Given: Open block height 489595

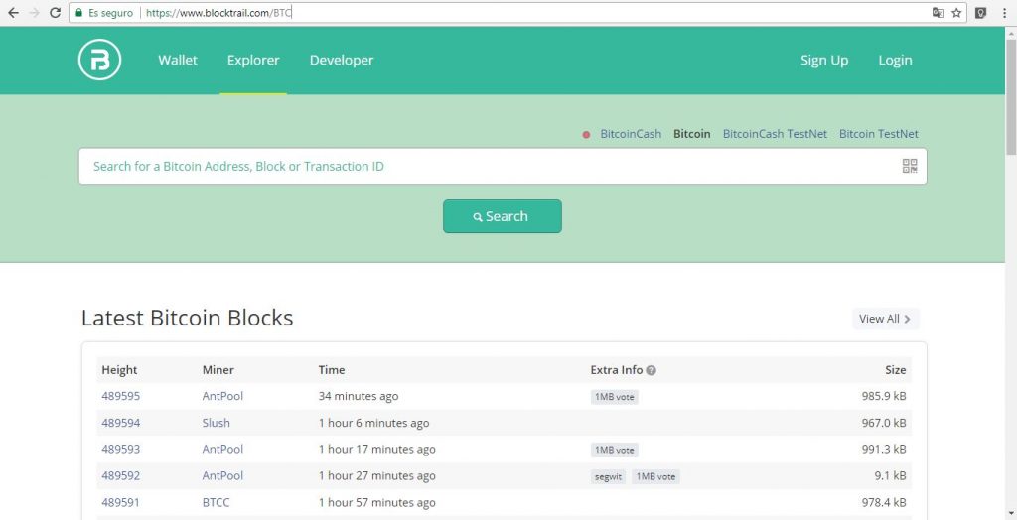Looking at the screenshot, I should (x=120, y=396).
